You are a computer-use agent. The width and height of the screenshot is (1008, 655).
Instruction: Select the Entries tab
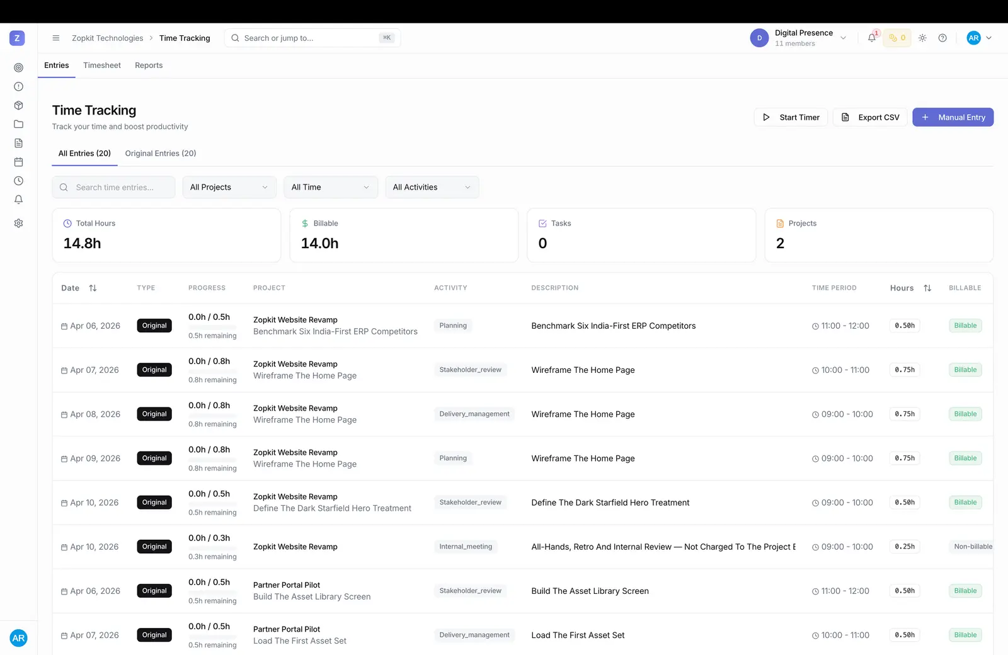coord(57,65)
